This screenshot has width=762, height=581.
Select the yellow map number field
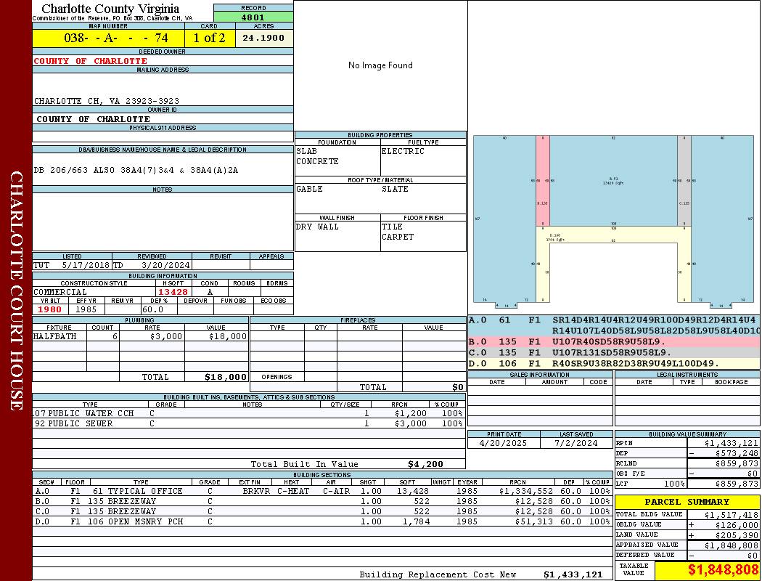click(108, 38)
